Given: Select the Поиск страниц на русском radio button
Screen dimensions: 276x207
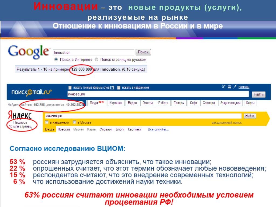Looking at the screenshot, I should 96,60.
